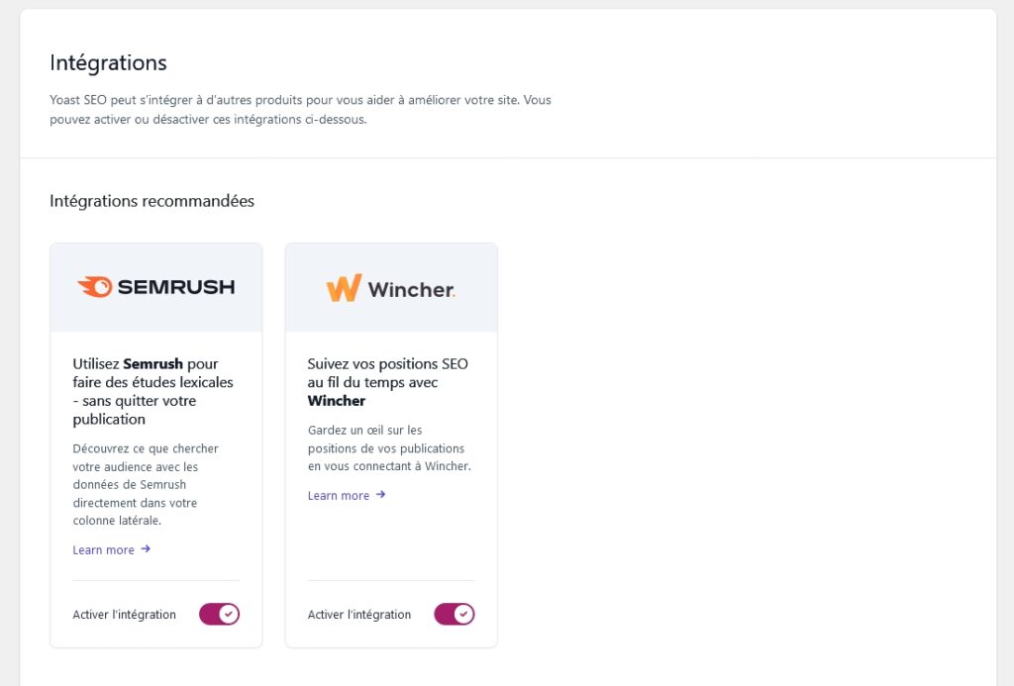Open the Learn more link for Wincher
Viewport: 1014px width, 686px height.
click(339, 495)
